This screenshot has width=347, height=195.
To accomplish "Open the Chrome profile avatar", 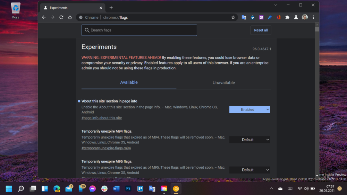I will coord(305,17).
